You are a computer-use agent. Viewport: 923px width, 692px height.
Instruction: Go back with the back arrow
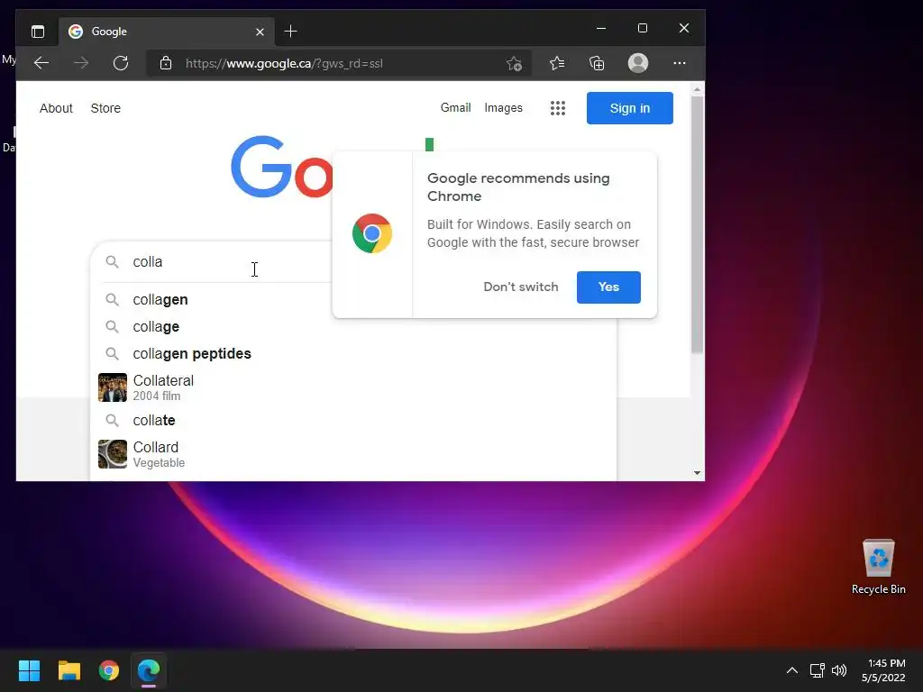click(41, 63)
